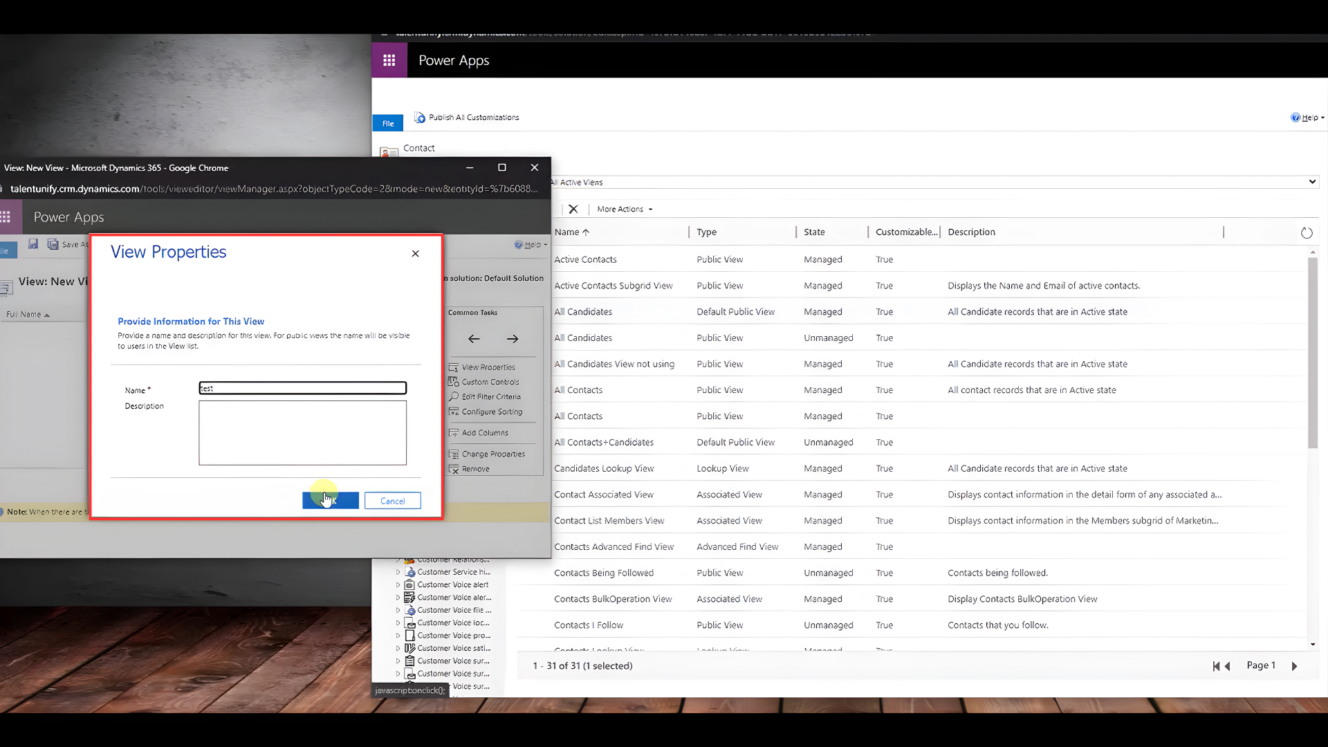Click View Properties icon in Common Tasks
This screenshot has height=747, width=1328.
[454, 367]
